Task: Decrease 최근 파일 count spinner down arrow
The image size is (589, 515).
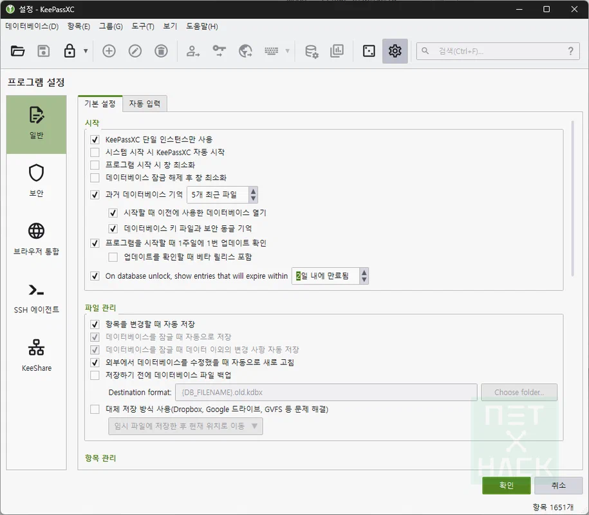Action: [253, 198]
